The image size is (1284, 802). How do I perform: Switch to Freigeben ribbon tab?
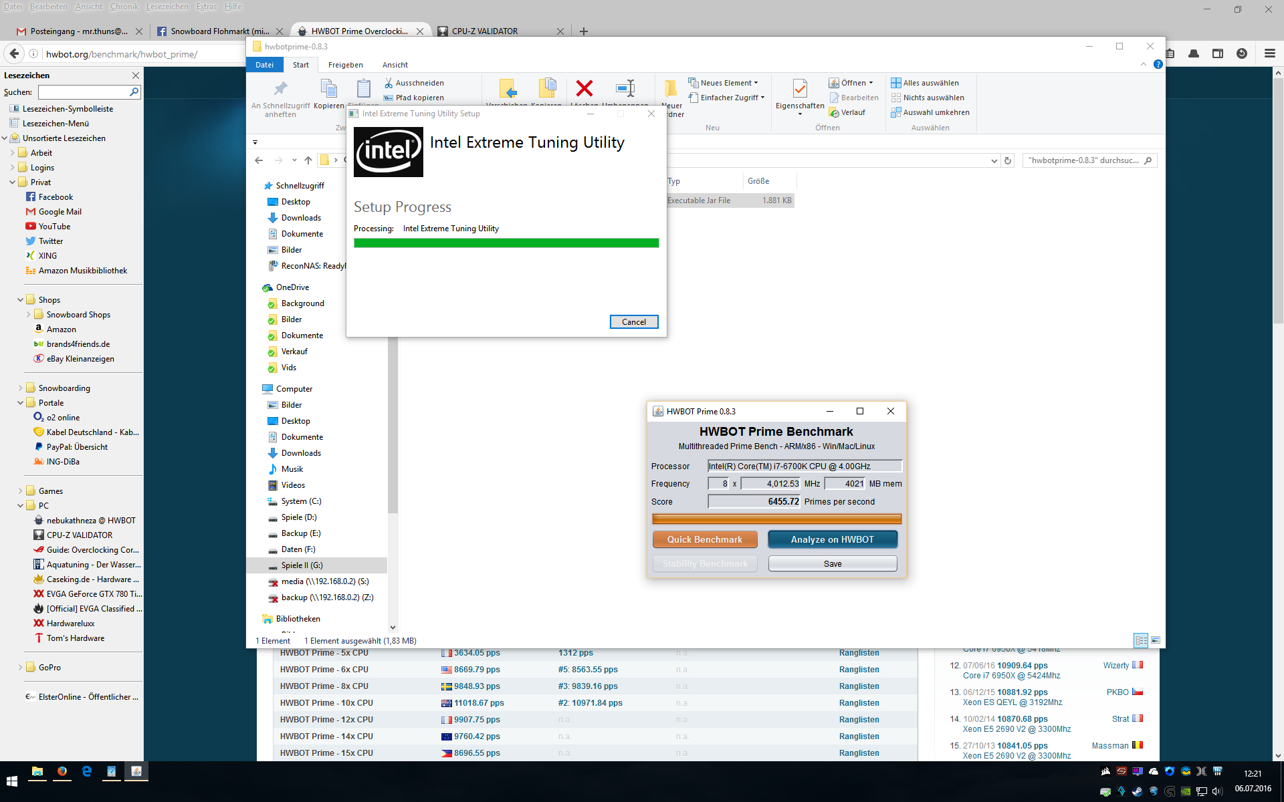click(x=345, y=65)
